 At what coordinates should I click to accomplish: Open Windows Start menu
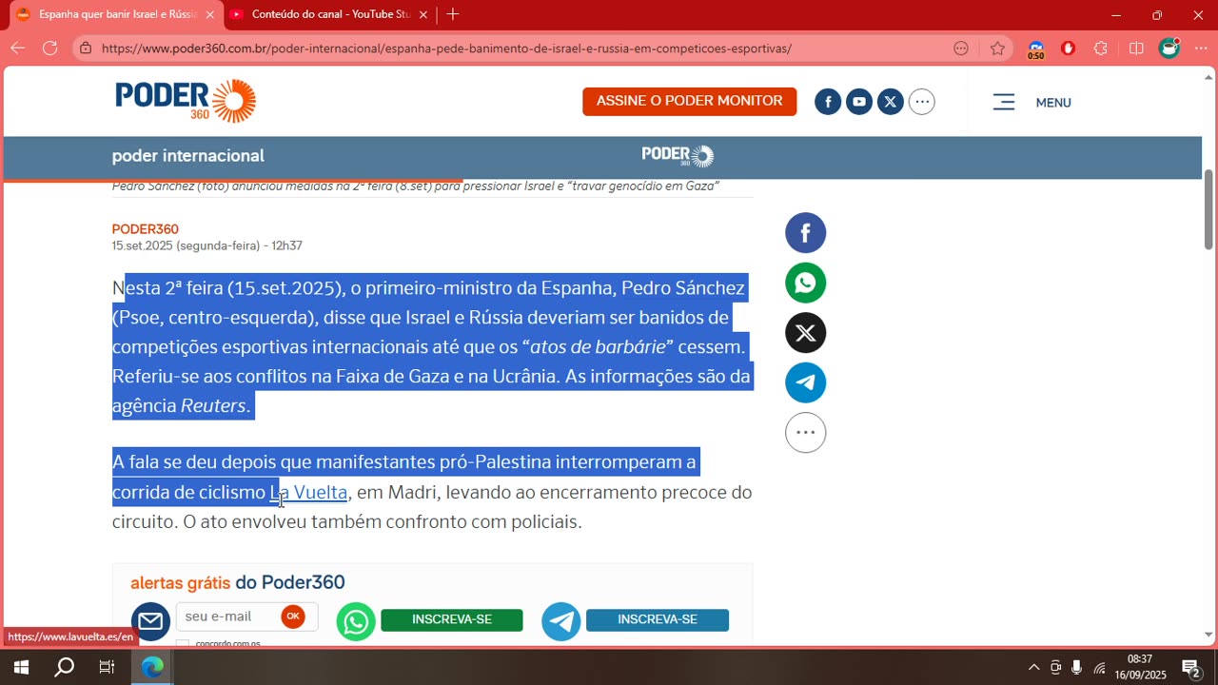[x=21, y=667]
